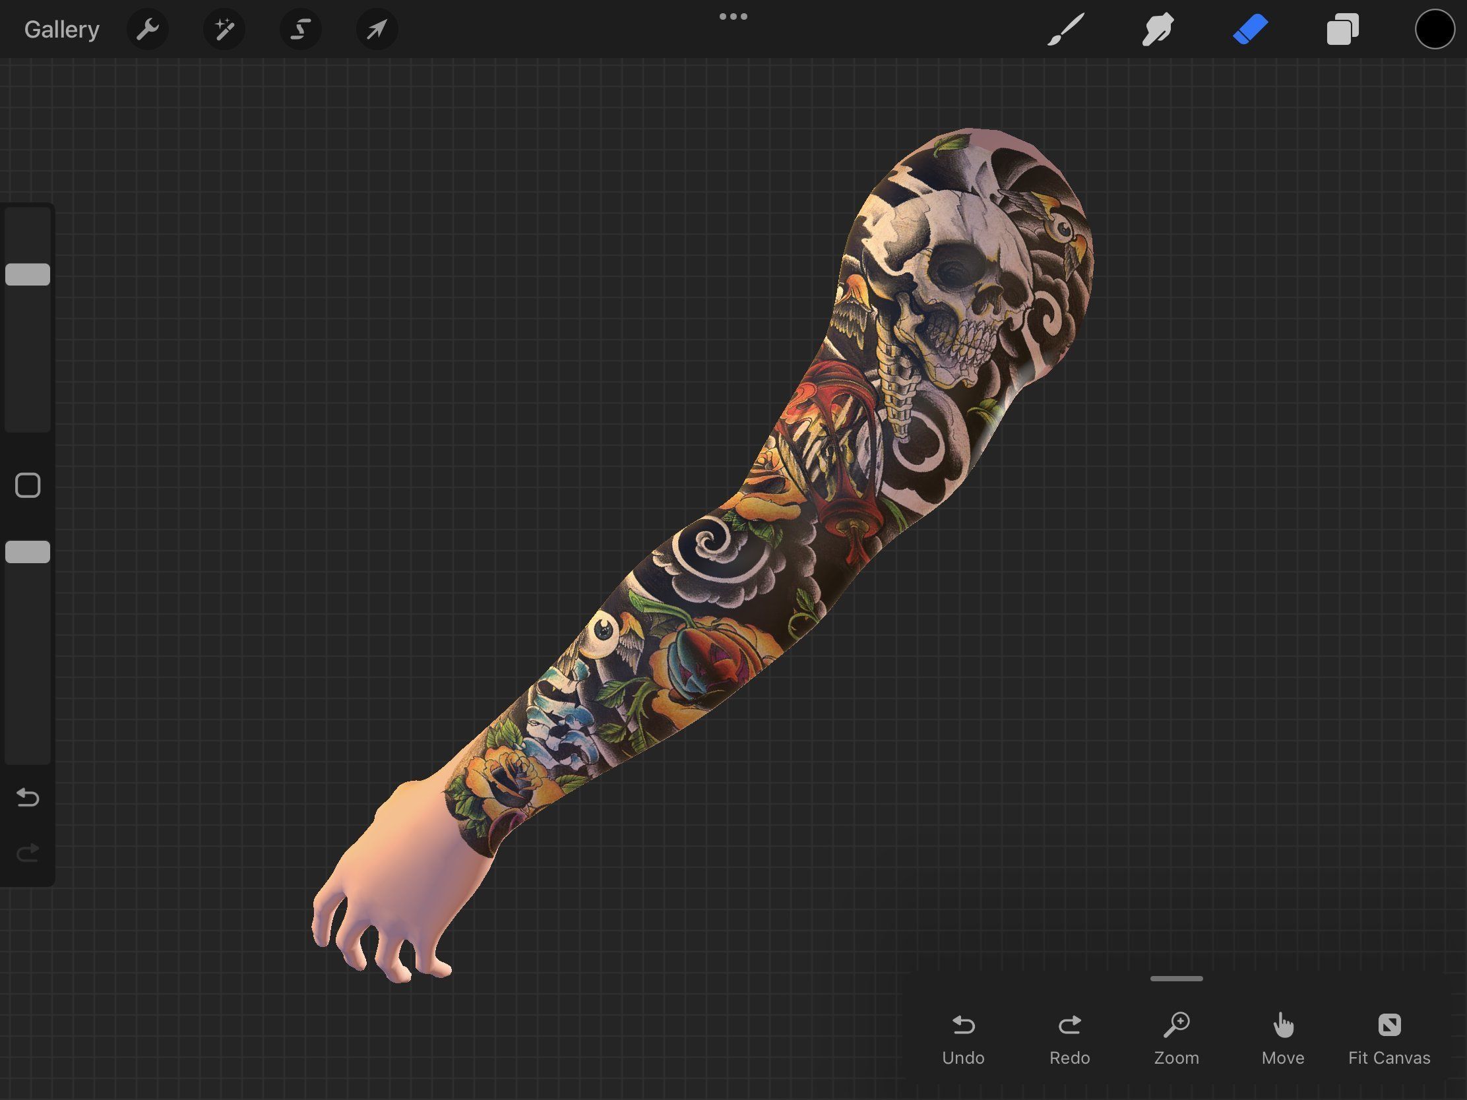Viewport: 1467px width, 1100px height.
Task: Click Move in the bottom toolbar
Action: tap(1283, 1039)
